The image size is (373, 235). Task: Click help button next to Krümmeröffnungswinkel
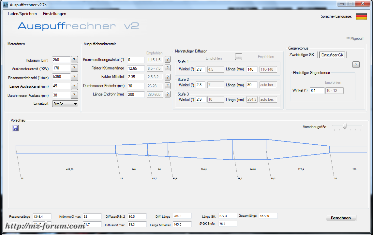167,59
